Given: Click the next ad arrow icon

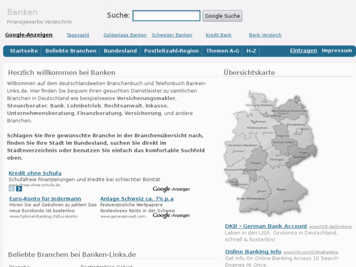Looking at the screenshot, I should point(19,189).
